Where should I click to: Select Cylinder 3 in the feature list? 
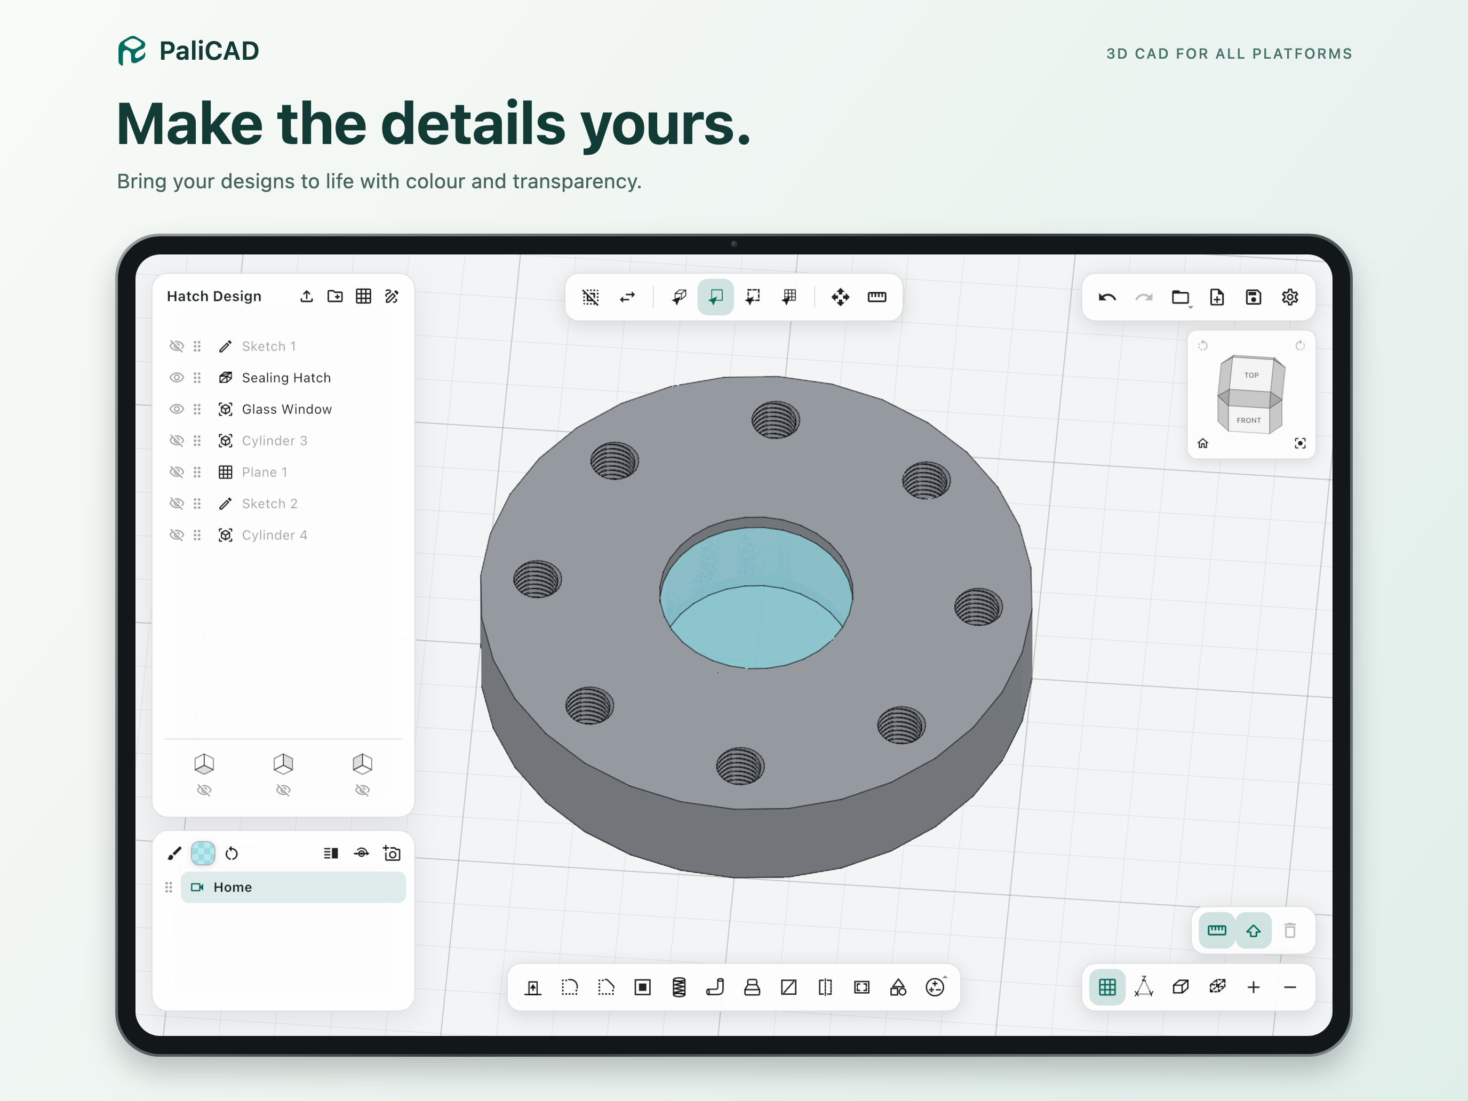274,441
